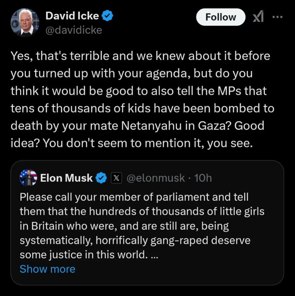This screenshot has width=295, height=296.
Task: Click Elon Musk's blue verified checkmark
Action: [x=101, y=178]
